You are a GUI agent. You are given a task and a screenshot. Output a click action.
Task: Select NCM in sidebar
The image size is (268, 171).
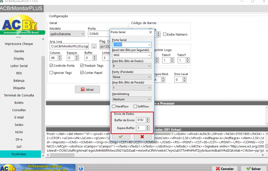point(19,132)
